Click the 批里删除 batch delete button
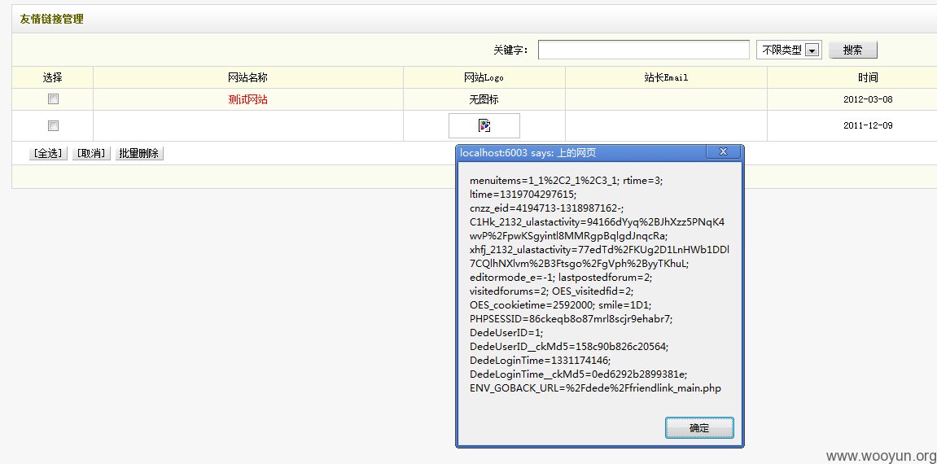The height and width of the screenshot is (464, 937). click(139, 154)
